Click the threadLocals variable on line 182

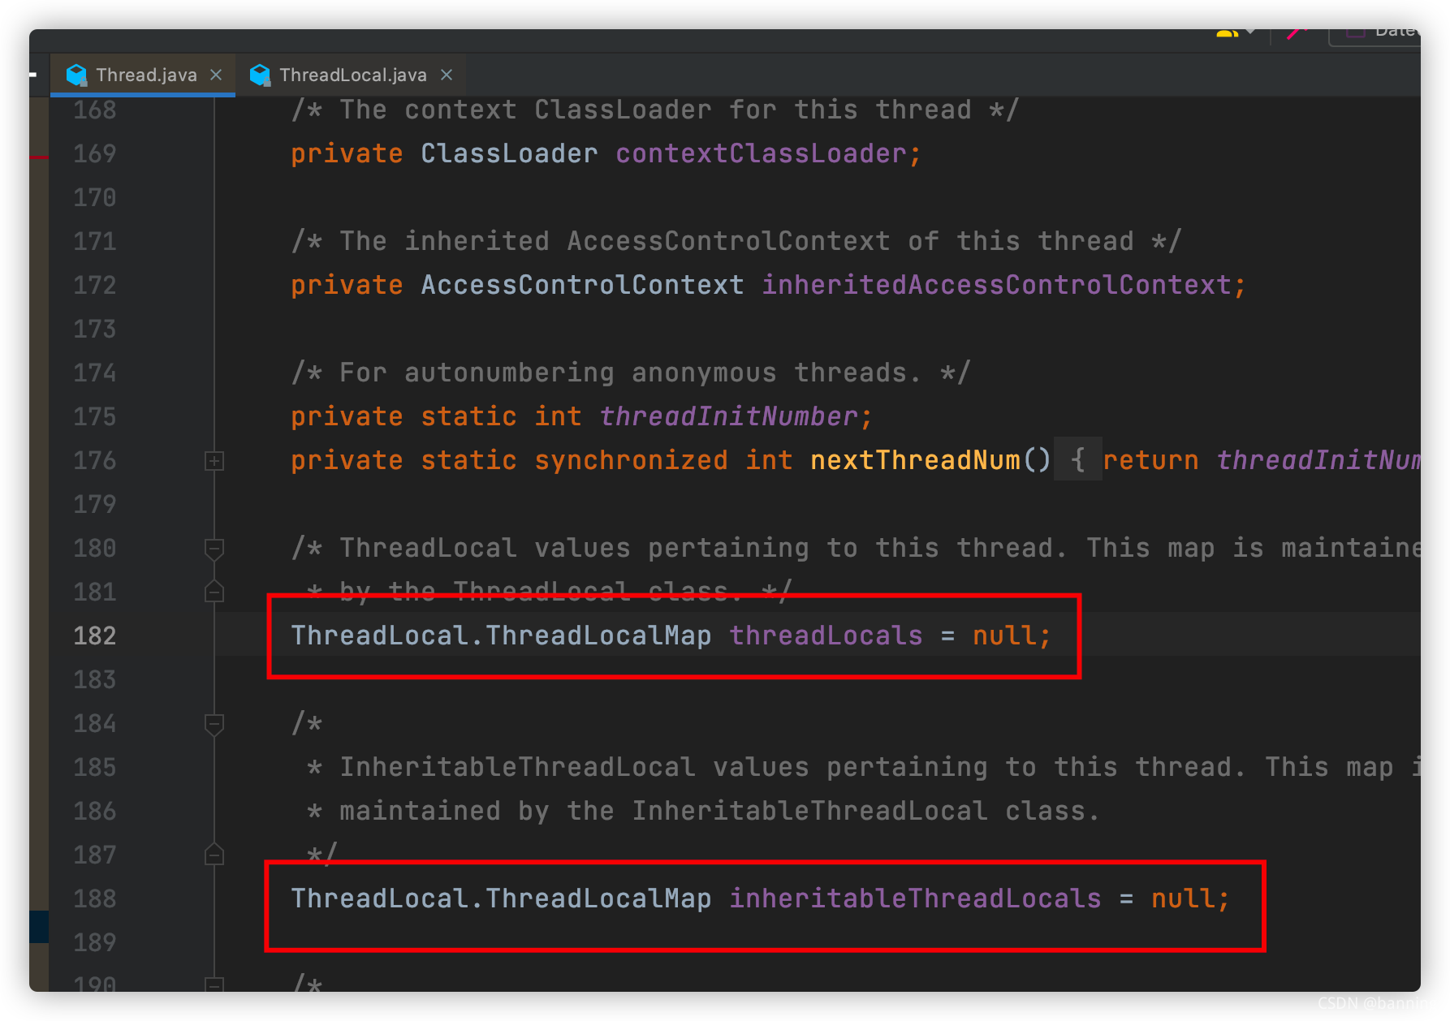click(x=826, y=635)
